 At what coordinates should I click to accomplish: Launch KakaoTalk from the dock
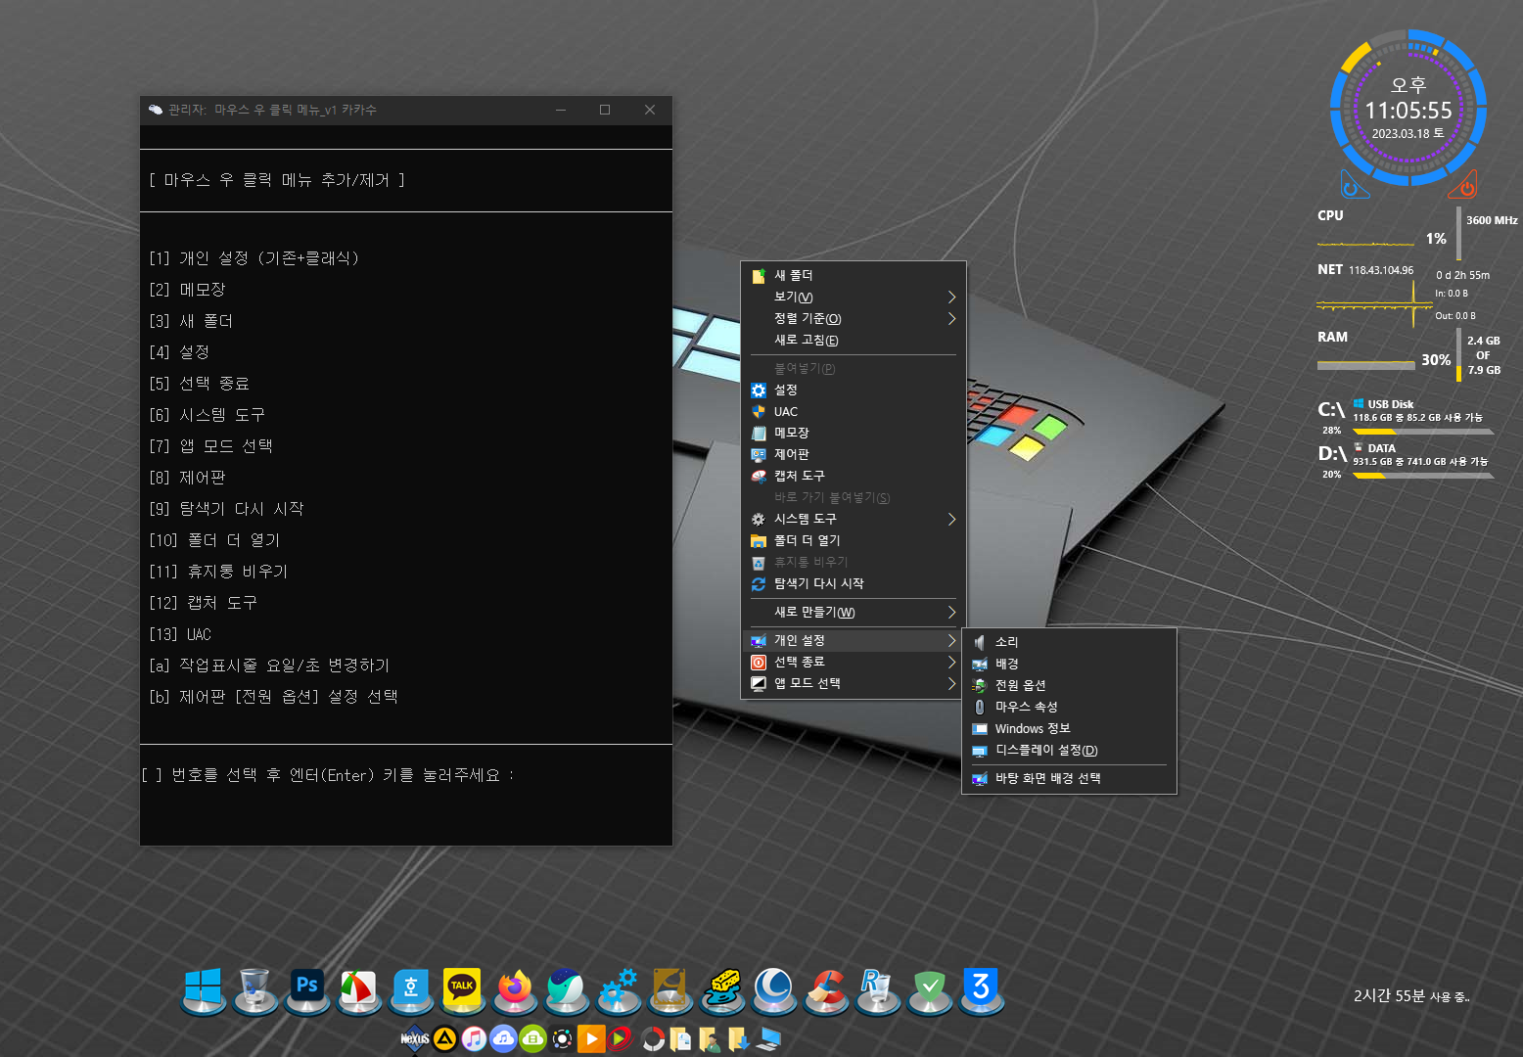[462, 989]
